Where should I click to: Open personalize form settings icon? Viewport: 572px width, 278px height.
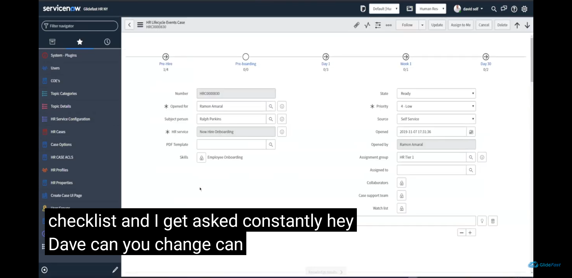click(x=378, y=25)
